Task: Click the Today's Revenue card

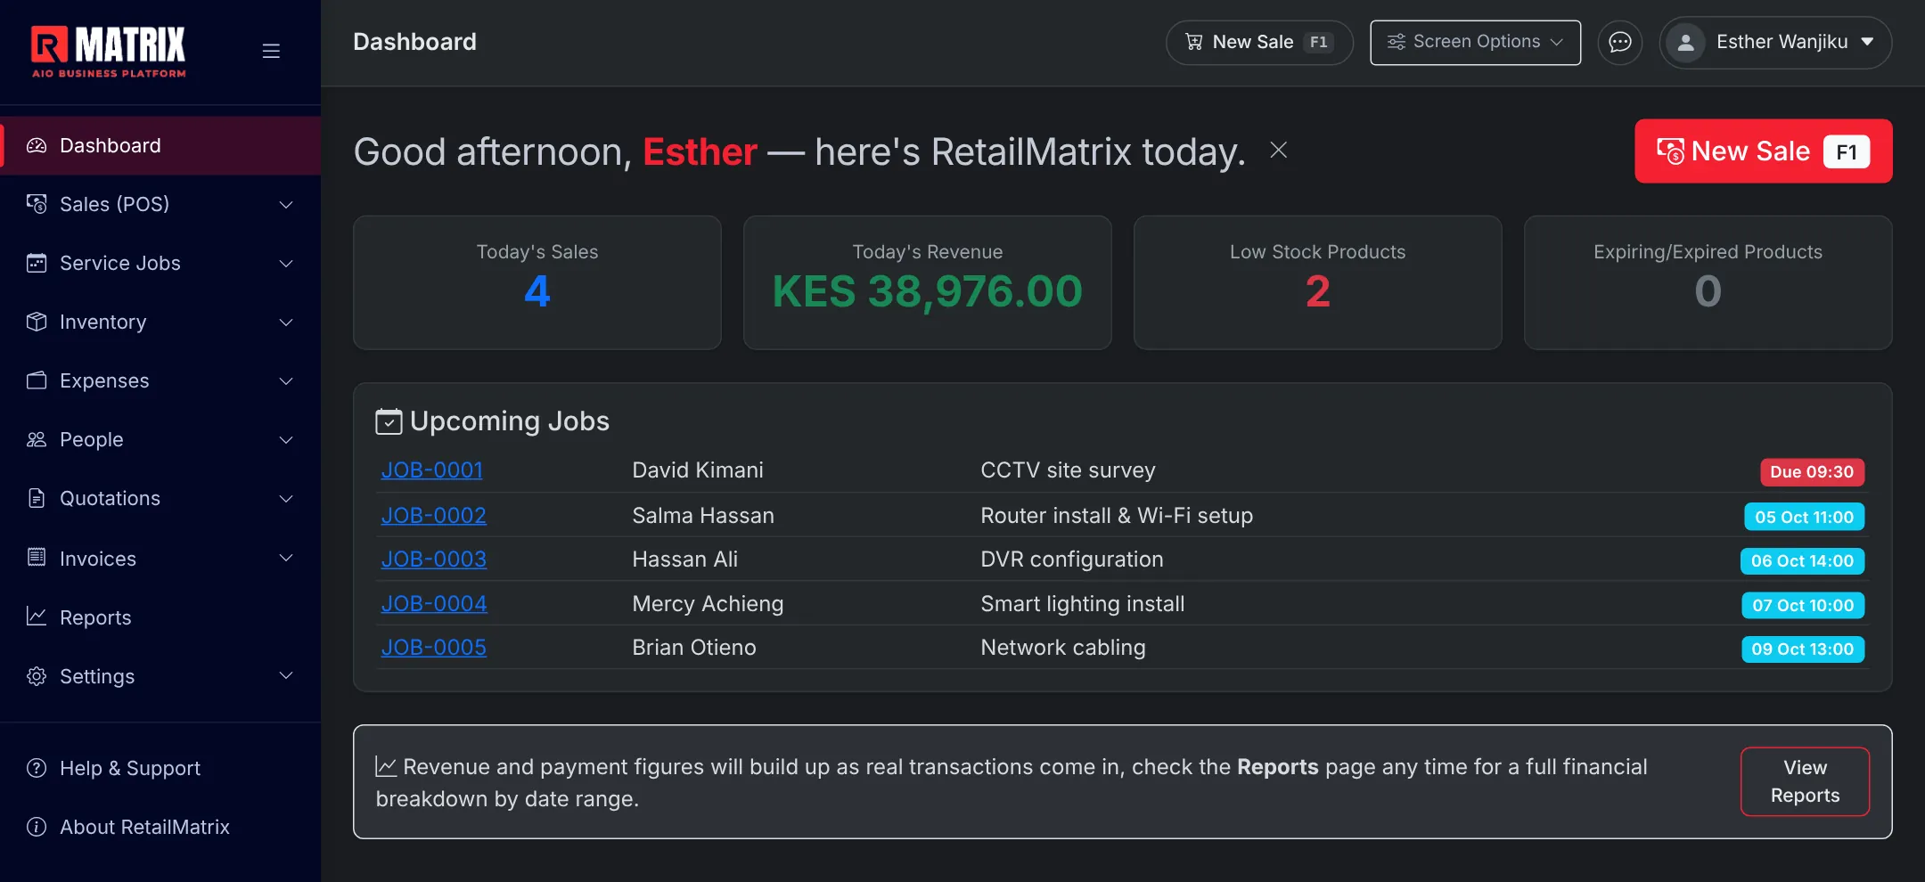Action: tap(927, 282)
